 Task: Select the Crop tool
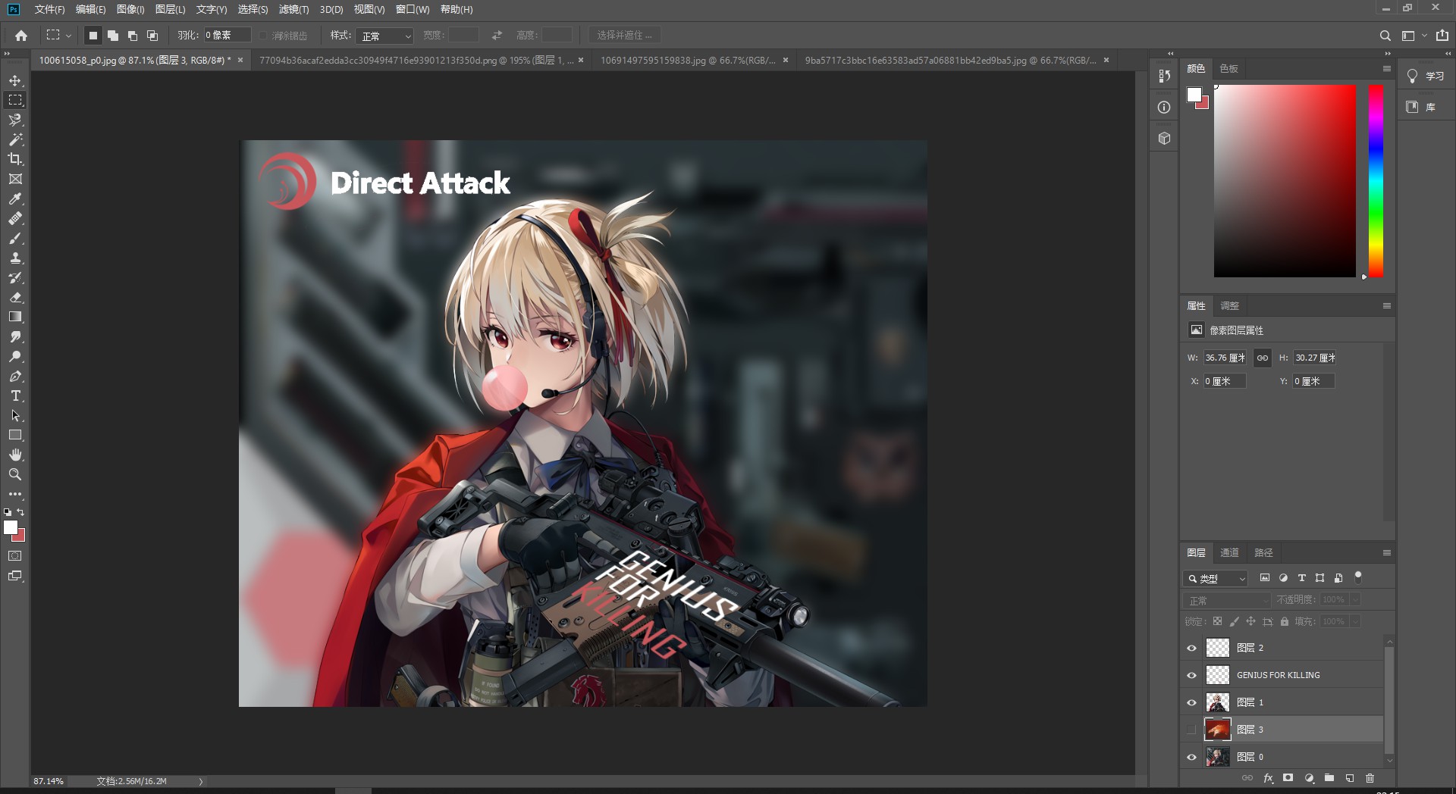point(15,159)
